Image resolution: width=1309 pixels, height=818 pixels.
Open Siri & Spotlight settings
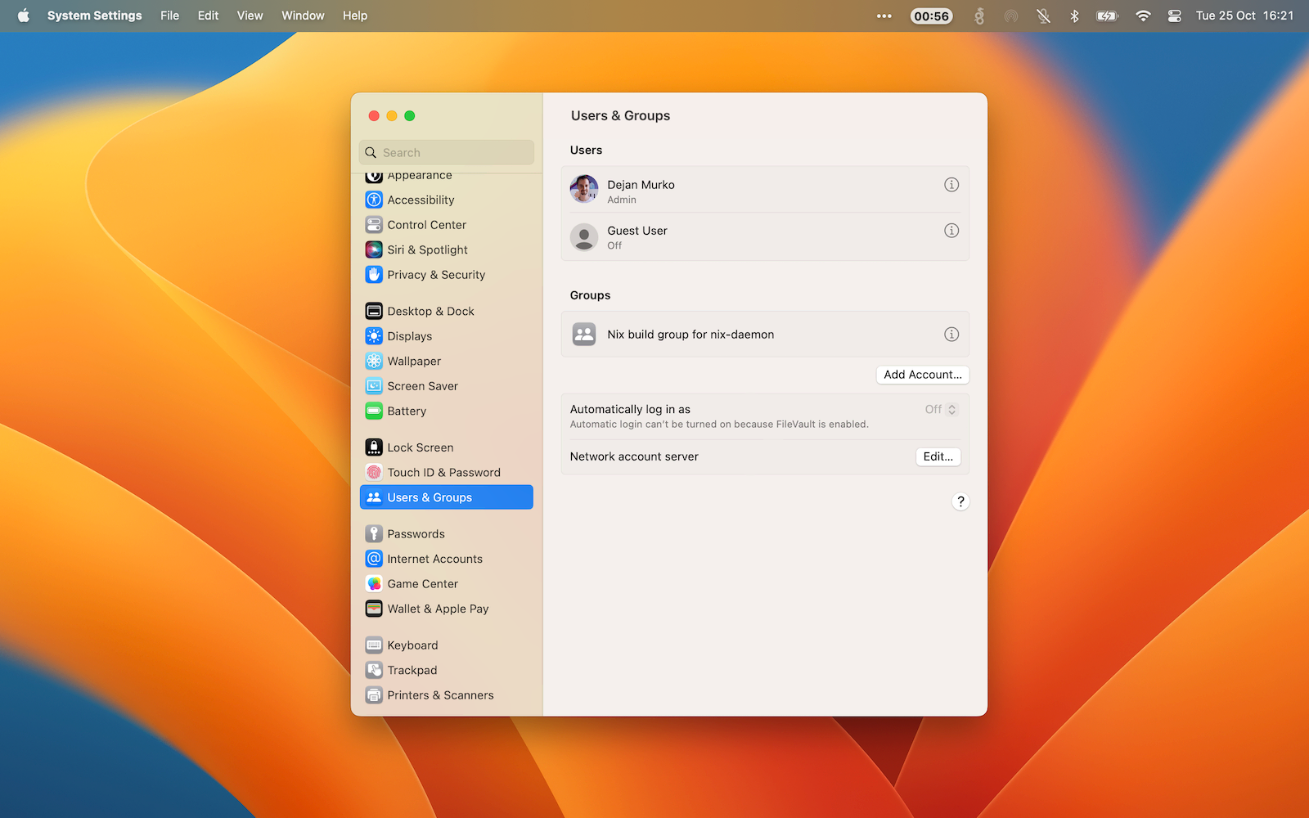[x=427, y=250]
